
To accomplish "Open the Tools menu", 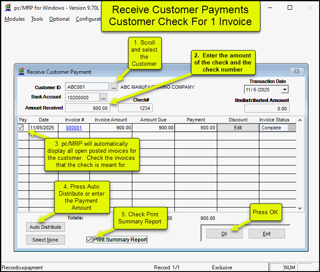I will tap(37, 19).
